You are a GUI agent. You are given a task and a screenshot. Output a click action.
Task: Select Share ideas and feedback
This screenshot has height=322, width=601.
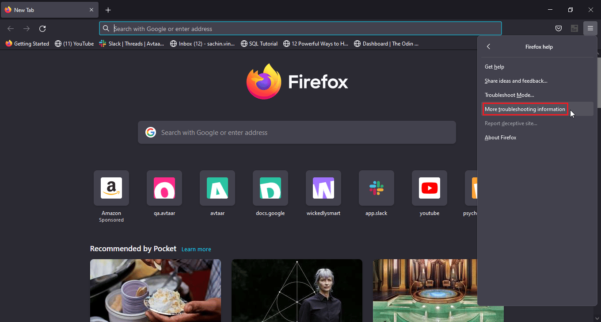click(x=516, y=81)
